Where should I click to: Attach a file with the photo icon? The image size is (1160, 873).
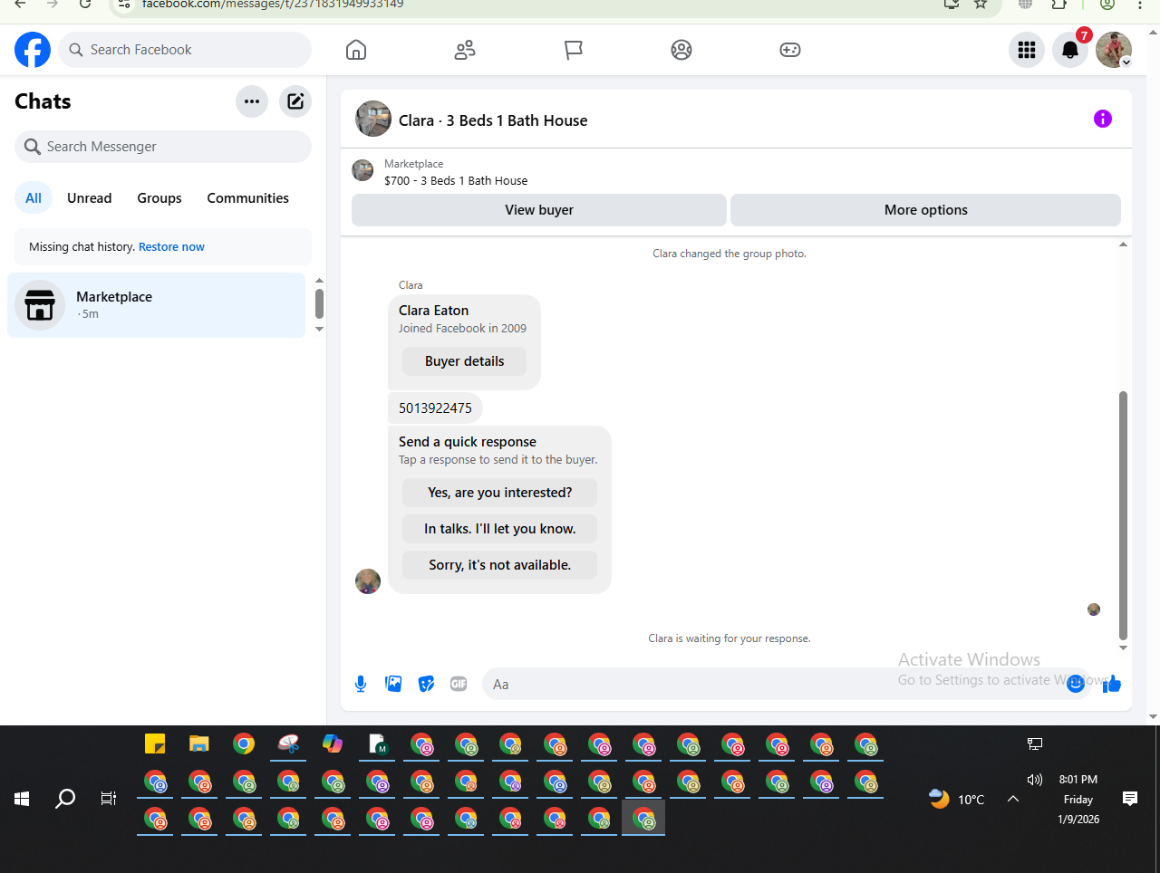coord(393,684)
